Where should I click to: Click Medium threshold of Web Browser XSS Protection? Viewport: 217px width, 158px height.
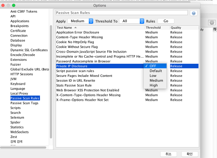click(151, 90)
